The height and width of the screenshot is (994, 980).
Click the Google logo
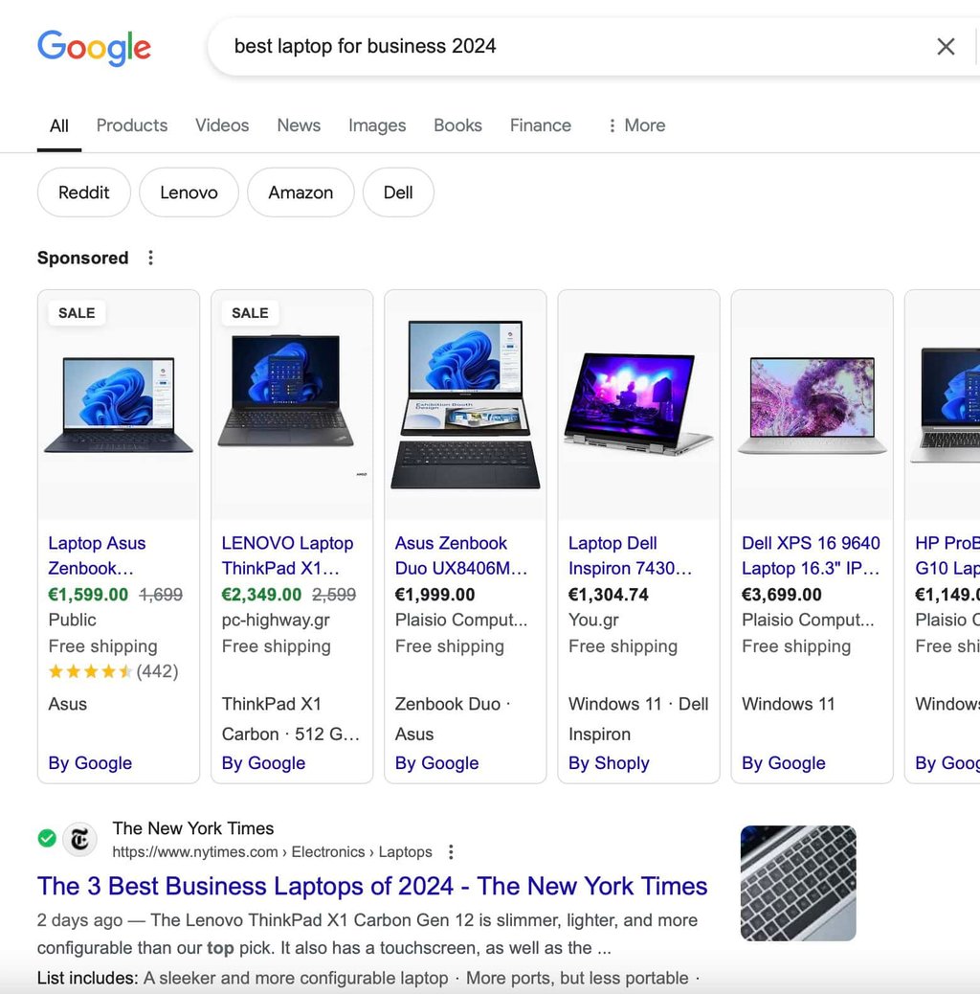(x=93, y=46)
